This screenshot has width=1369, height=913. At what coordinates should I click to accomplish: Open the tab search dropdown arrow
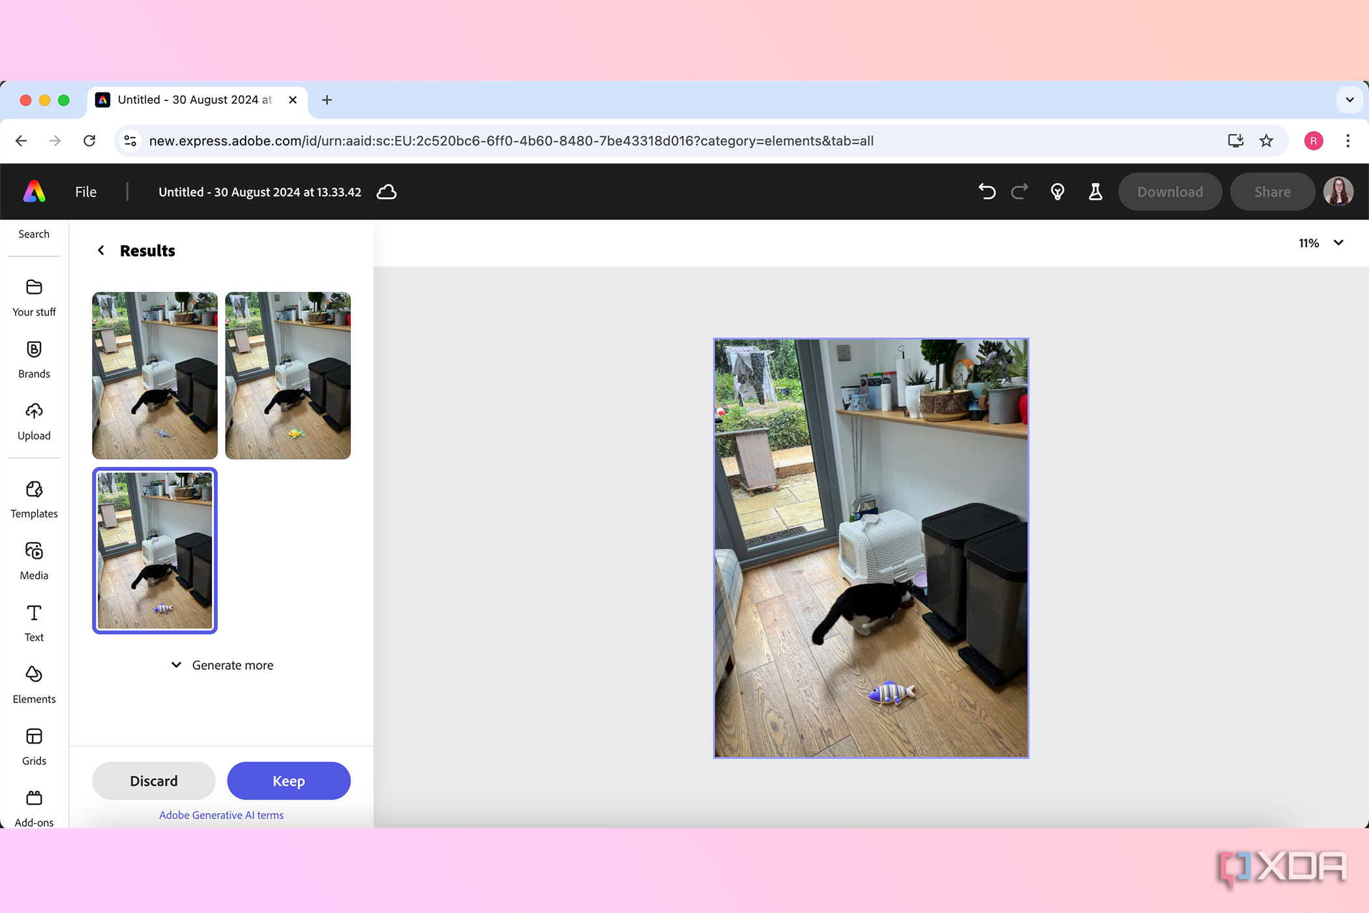tap(1350, 100)
